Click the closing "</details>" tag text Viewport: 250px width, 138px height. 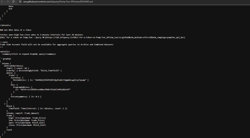6,25
